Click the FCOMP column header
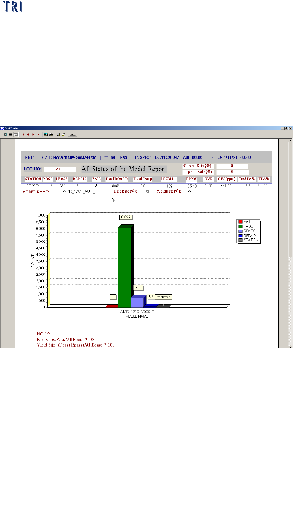Viewport: 293px width, 529px height. point(169,179)
